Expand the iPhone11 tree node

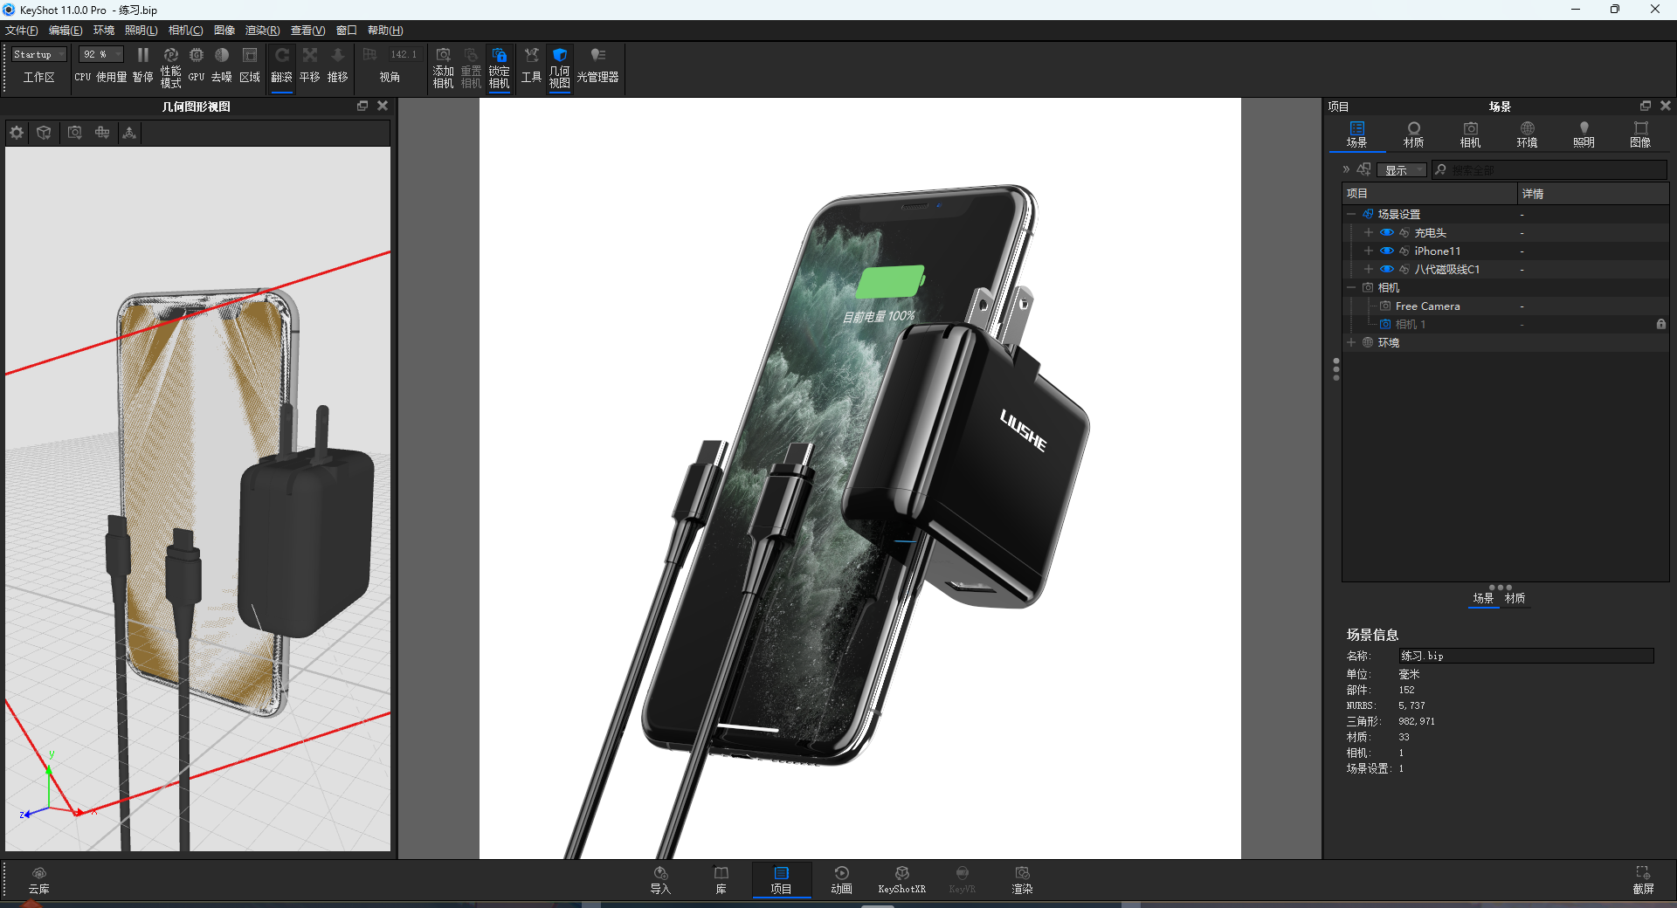(x=1369, y=251)
